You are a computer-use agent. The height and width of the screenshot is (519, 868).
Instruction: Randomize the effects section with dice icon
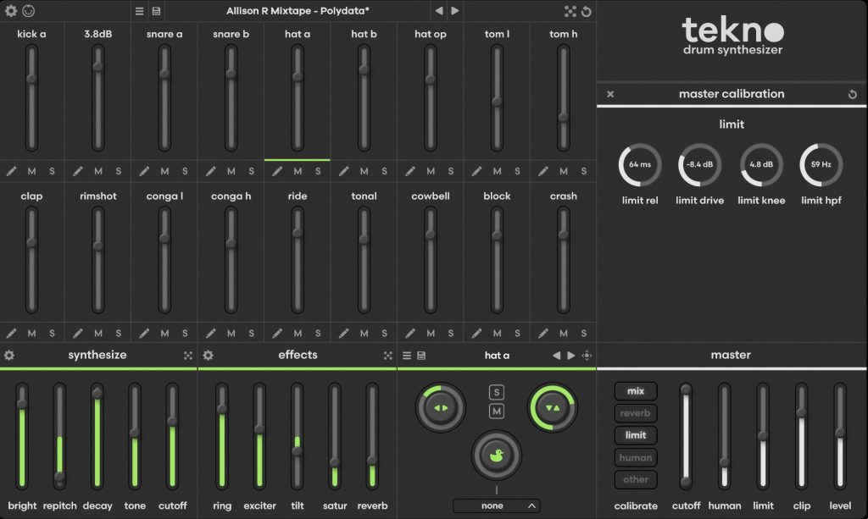[387, 356]
